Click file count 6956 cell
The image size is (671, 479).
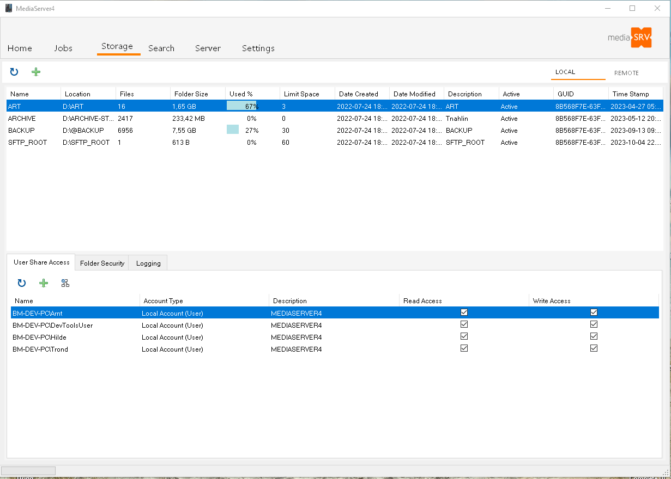click(125, 131)
